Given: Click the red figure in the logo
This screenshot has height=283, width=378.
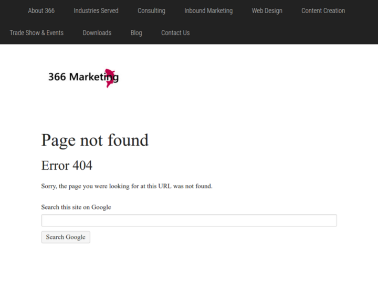Looking at the screenshot, I should click(110, 75).
